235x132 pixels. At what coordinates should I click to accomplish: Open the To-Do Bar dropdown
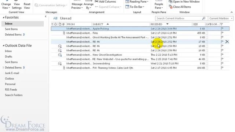[x=135, y=7]
